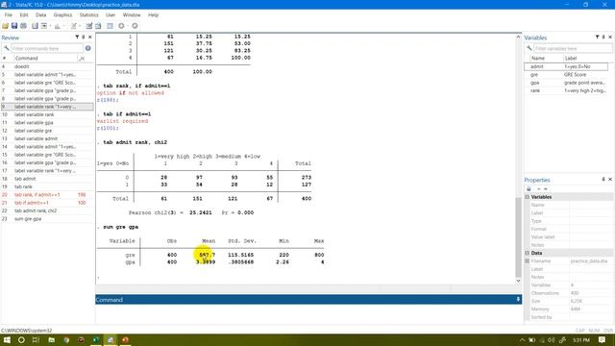Viewport: 615px width, 346px height.
Task: Open the User menu
Action: click(111, 15)
